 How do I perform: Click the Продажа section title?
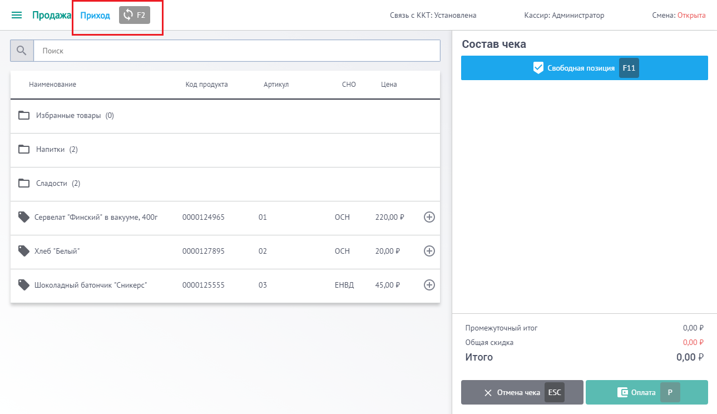51,15
